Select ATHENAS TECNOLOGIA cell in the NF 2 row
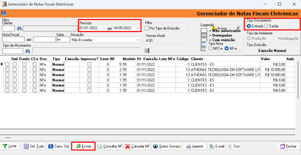The width and height of the screenshot is (301, 155). 225,70
